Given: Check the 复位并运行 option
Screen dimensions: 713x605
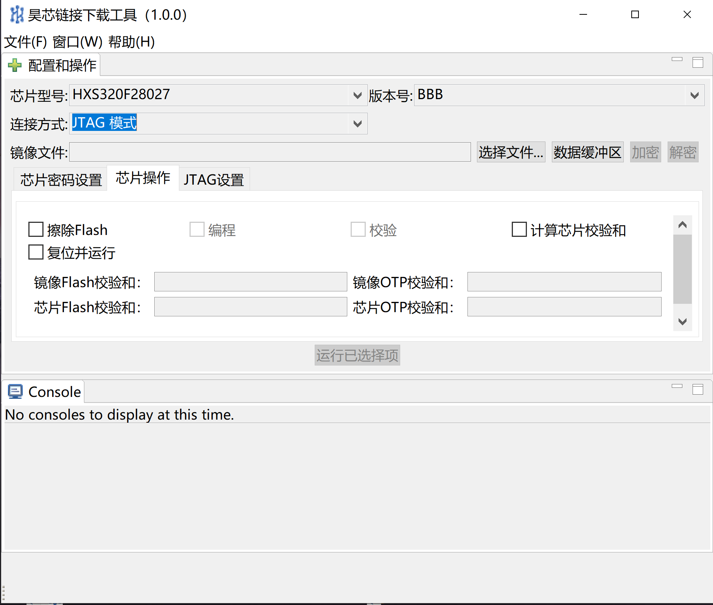Looking at the screenshot, I should tap(36, 252).
